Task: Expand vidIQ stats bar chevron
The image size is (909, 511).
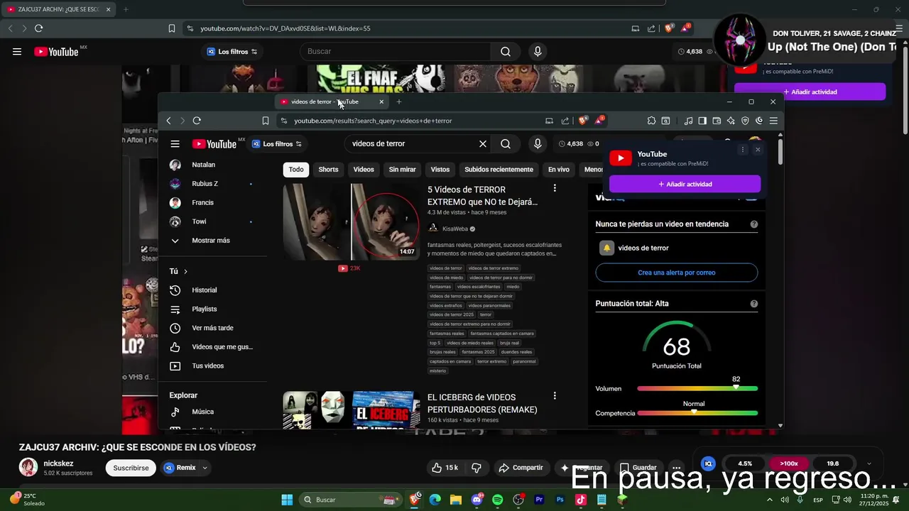Action: (869, 463)
